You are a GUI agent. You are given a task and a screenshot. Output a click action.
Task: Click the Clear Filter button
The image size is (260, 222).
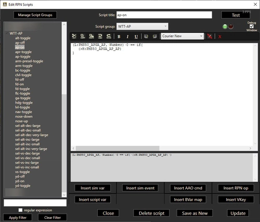pos(53,217)
